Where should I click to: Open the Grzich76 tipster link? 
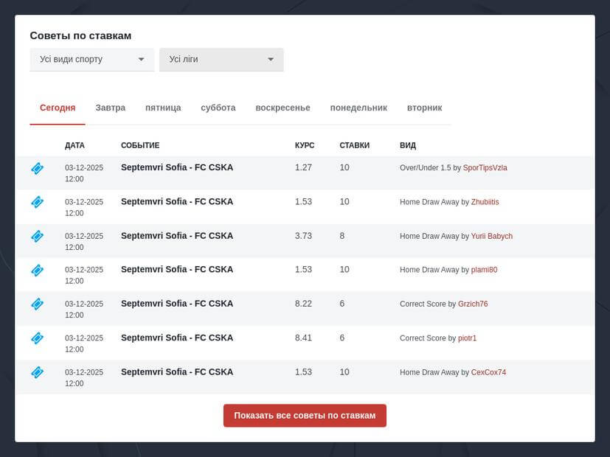(x=473, y=304)
